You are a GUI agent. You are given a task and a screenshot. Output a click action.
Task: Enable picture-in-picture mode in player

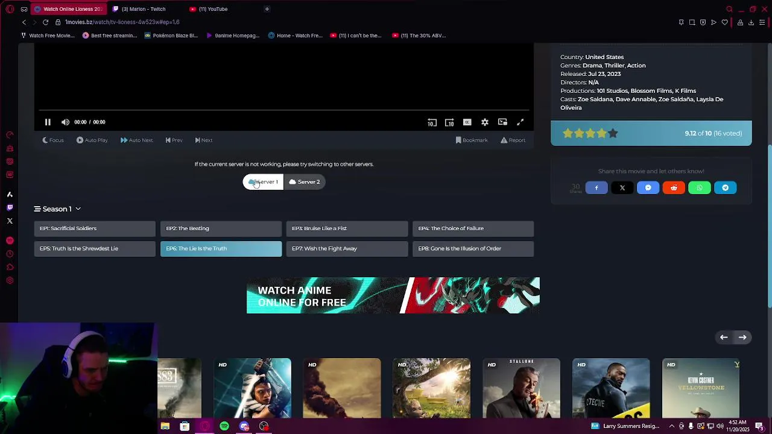click(502, 122)
